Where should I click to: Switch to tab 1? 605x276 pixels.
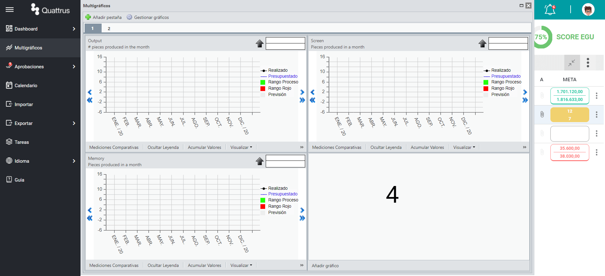point(93,28)
